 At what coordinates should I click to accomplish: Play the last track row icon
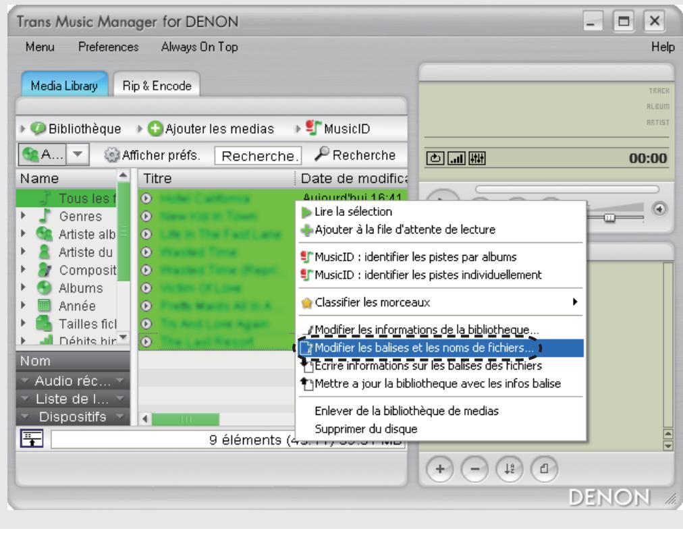tap(146, 342)
